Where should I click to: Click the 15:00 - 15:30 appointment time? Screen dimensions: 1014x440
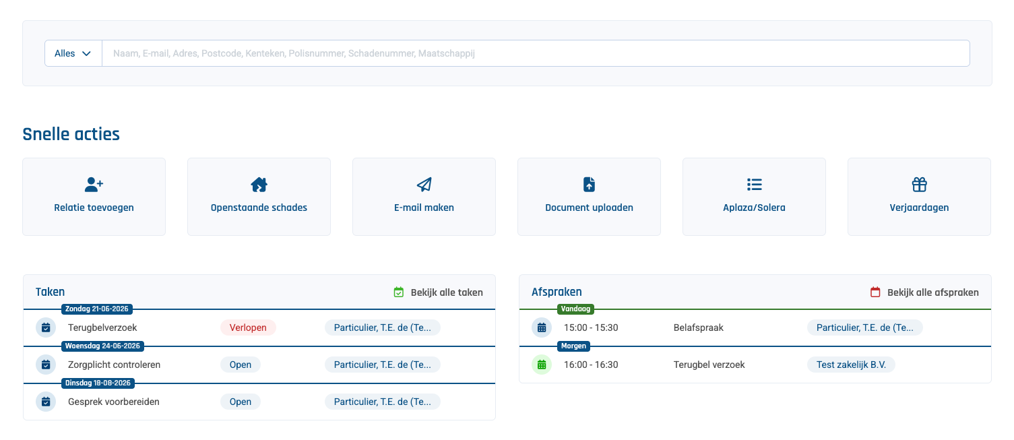coord(591,327)
